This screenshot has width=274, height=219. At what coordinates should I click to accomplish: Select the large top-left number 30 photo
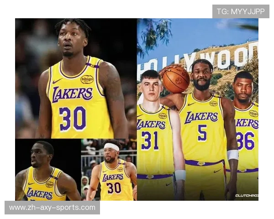pyautogui.click(x=75, y=78)
